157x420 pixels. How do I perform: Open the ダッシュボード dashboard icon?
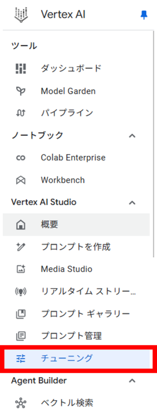click(20, 69)
